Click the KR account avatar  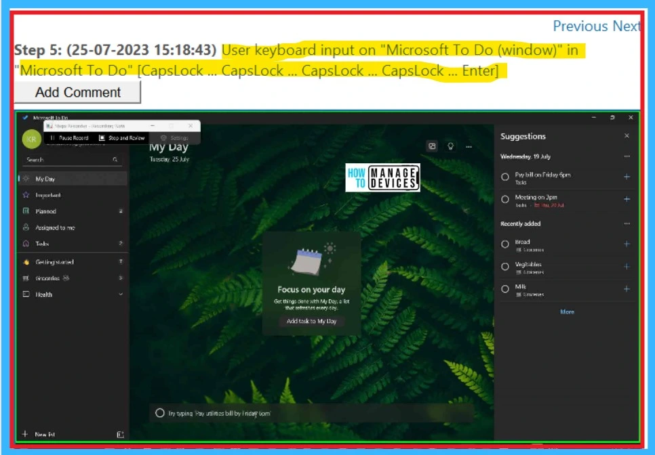pyautogui.click(x=31, y=139)
